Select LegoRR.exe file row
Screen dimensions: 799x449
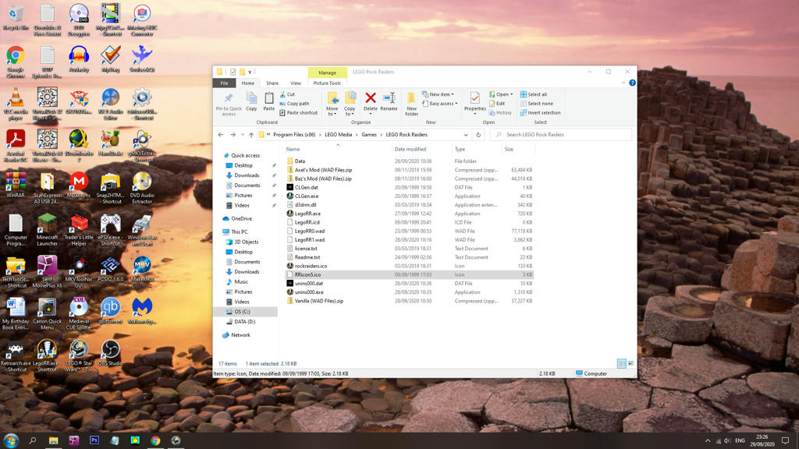pos(409,214)
